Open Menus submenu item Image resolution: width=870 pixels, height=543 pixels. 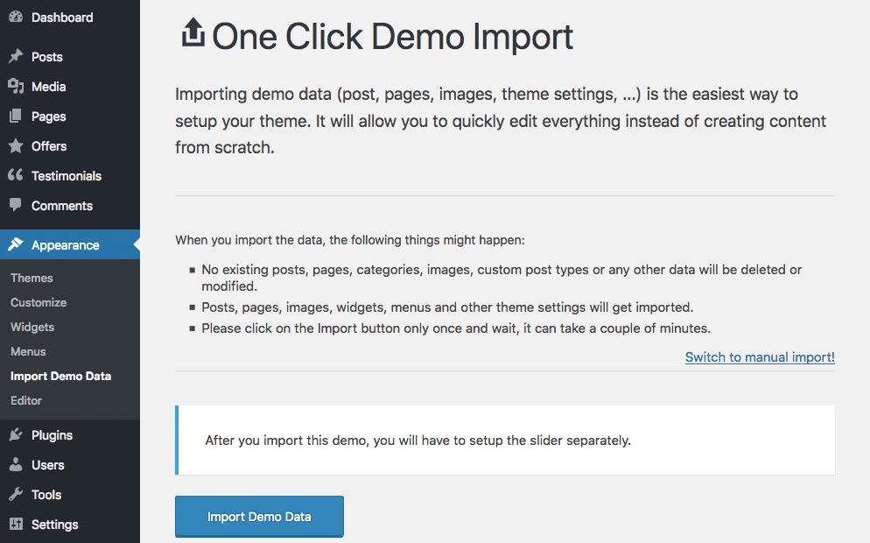coord(28,351)
